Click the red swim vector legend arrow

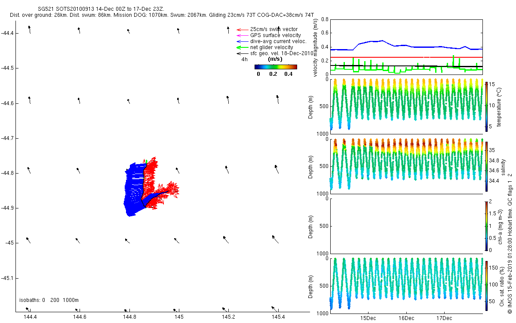[242, 29]
